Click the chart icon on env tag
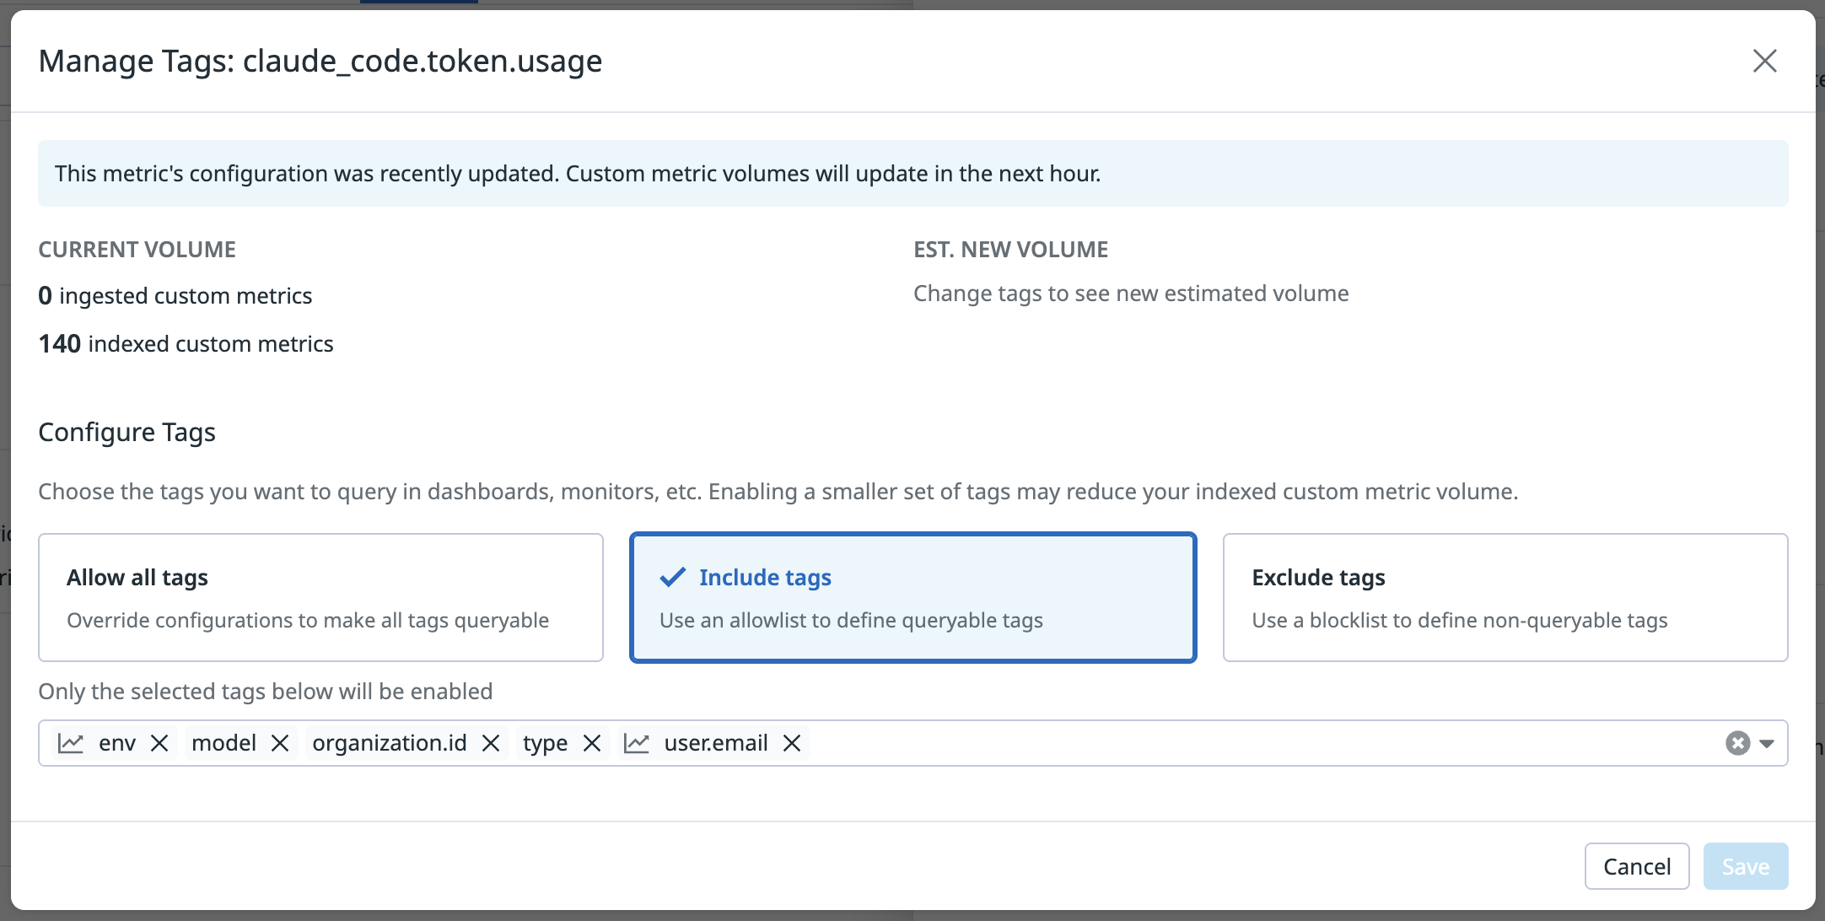The height and width of the screenshot is (921, 1825). pos(71,743)
